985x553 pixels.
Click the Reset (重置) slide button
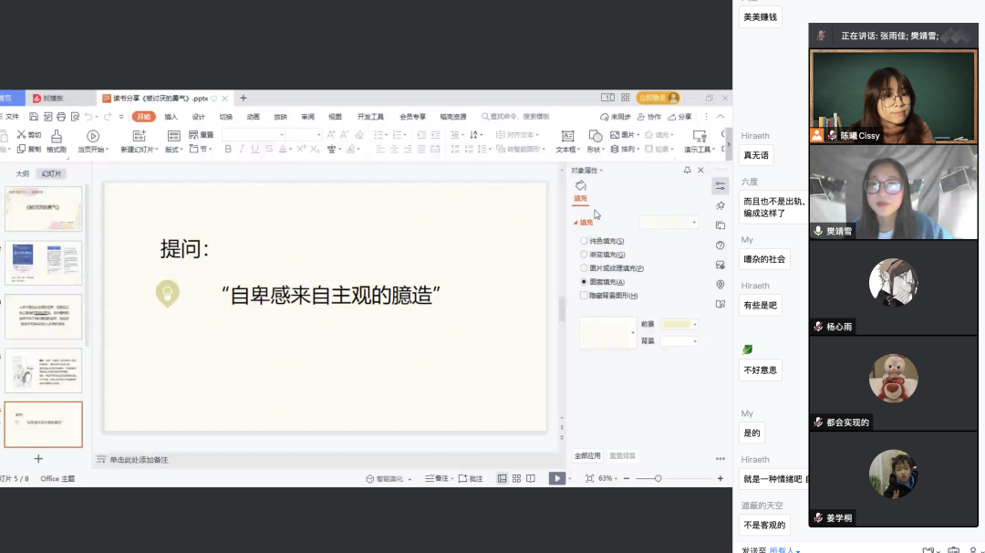click(201, 134)
